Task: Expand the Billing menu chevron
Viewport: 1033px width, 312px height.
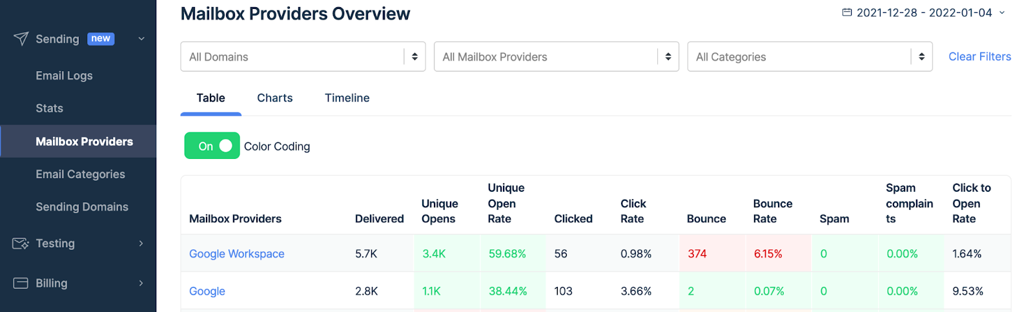Action: [141, 283]
